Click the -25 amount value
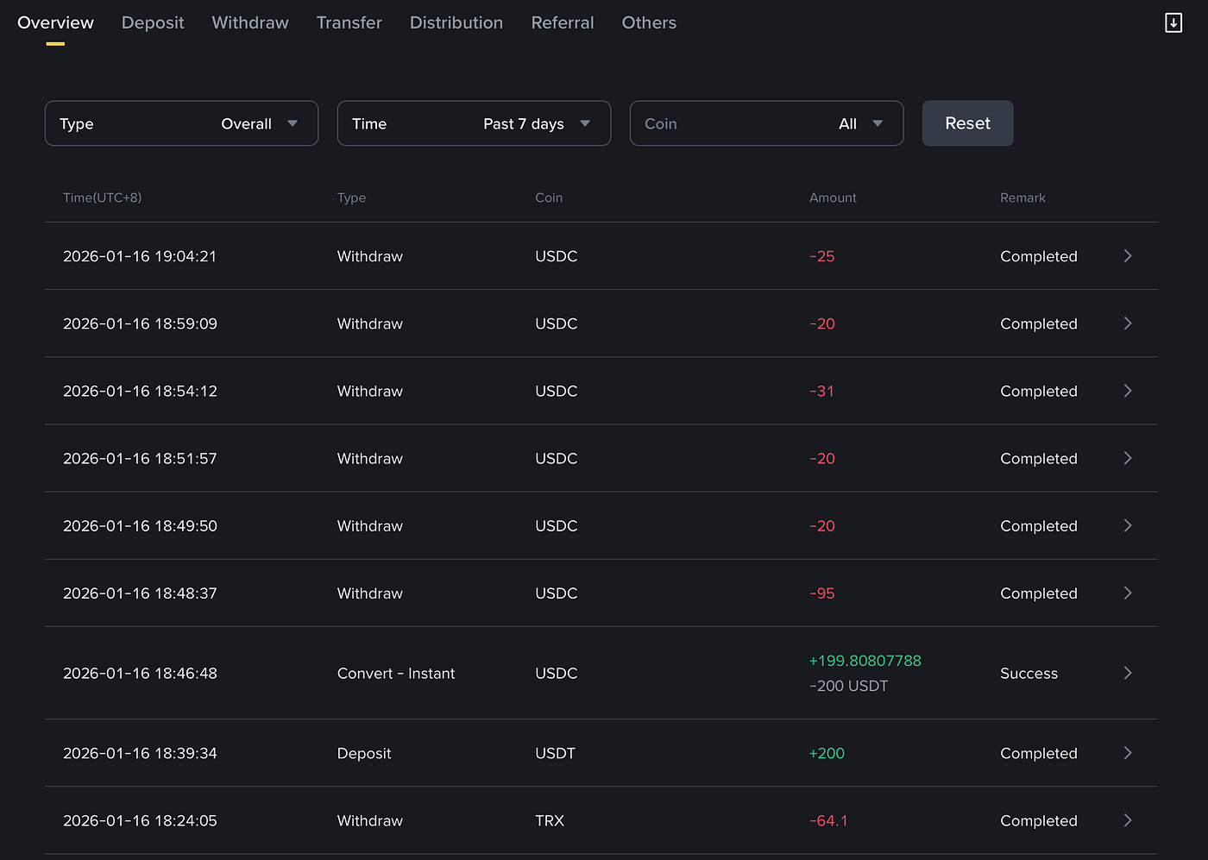 pyautogui.click(x=822, y=256)
